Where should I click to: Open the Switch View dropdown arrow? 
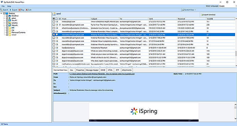point(195,10)
